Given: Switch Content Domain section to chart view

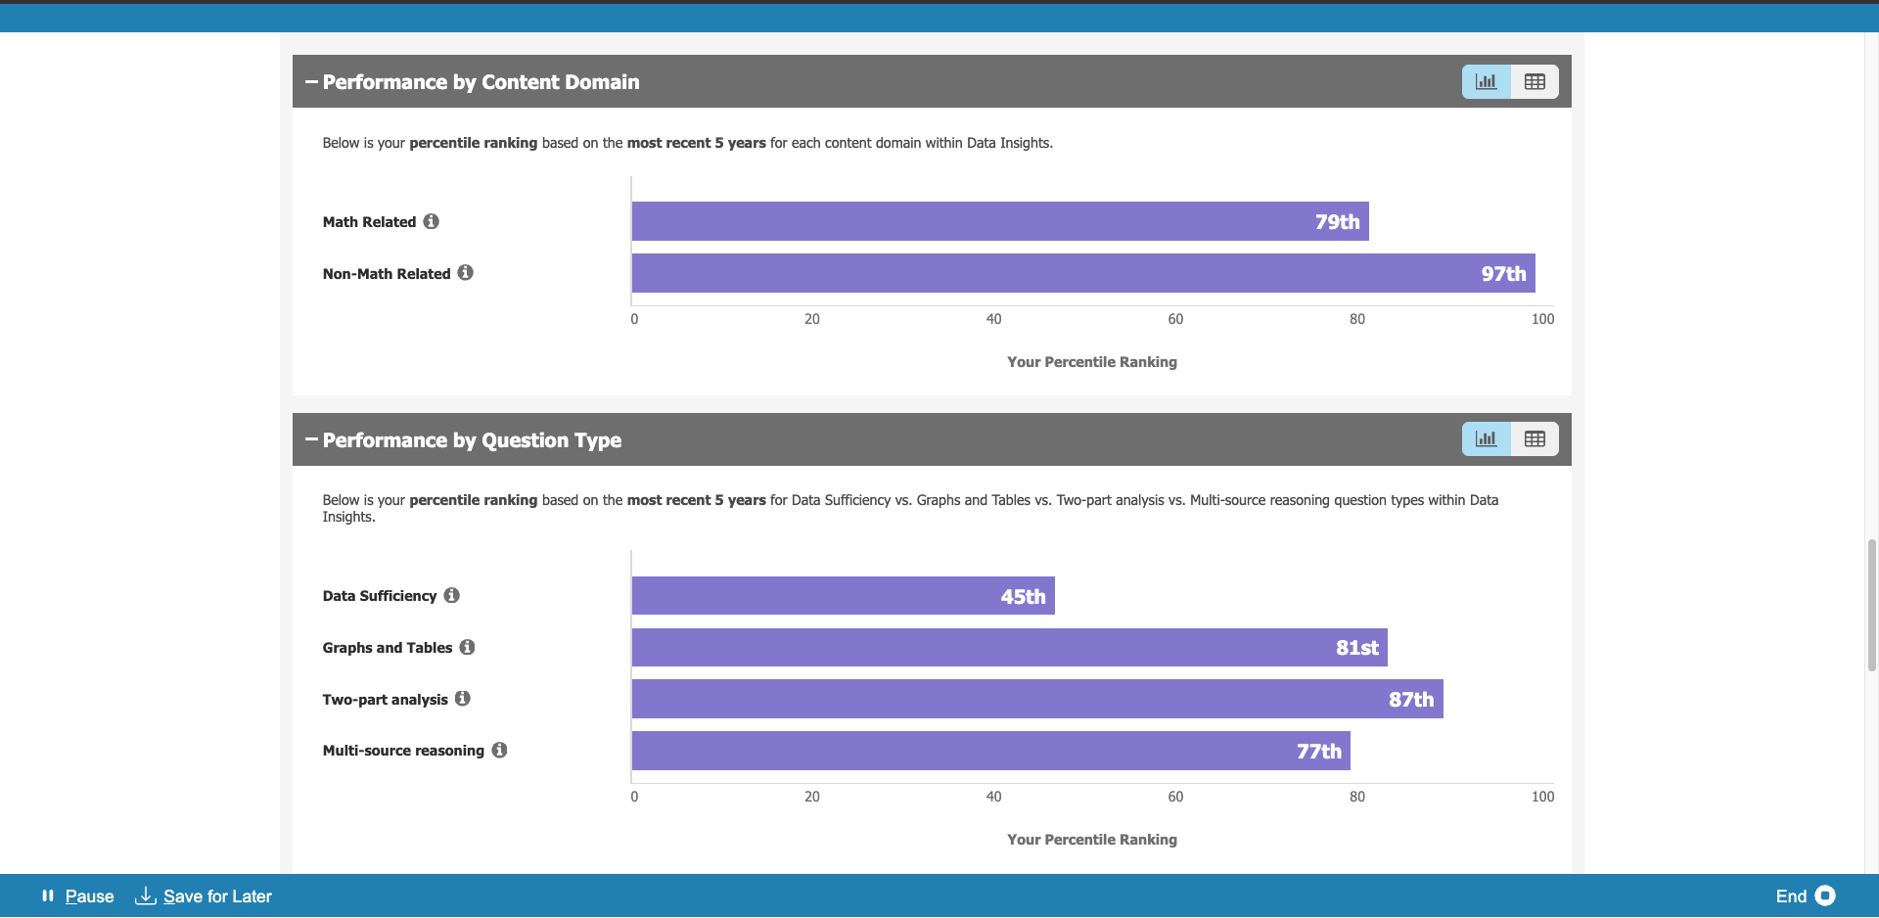Looking at the screenshot, I should point(1486,82).
